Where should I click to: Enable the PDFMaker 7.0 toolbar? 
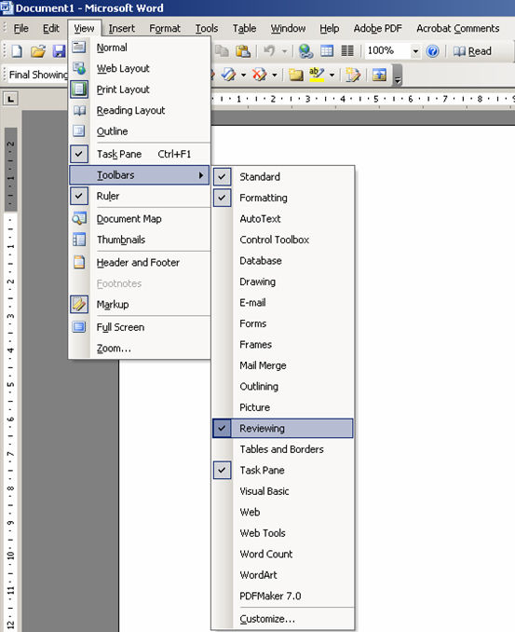click(x=283, y=596)
